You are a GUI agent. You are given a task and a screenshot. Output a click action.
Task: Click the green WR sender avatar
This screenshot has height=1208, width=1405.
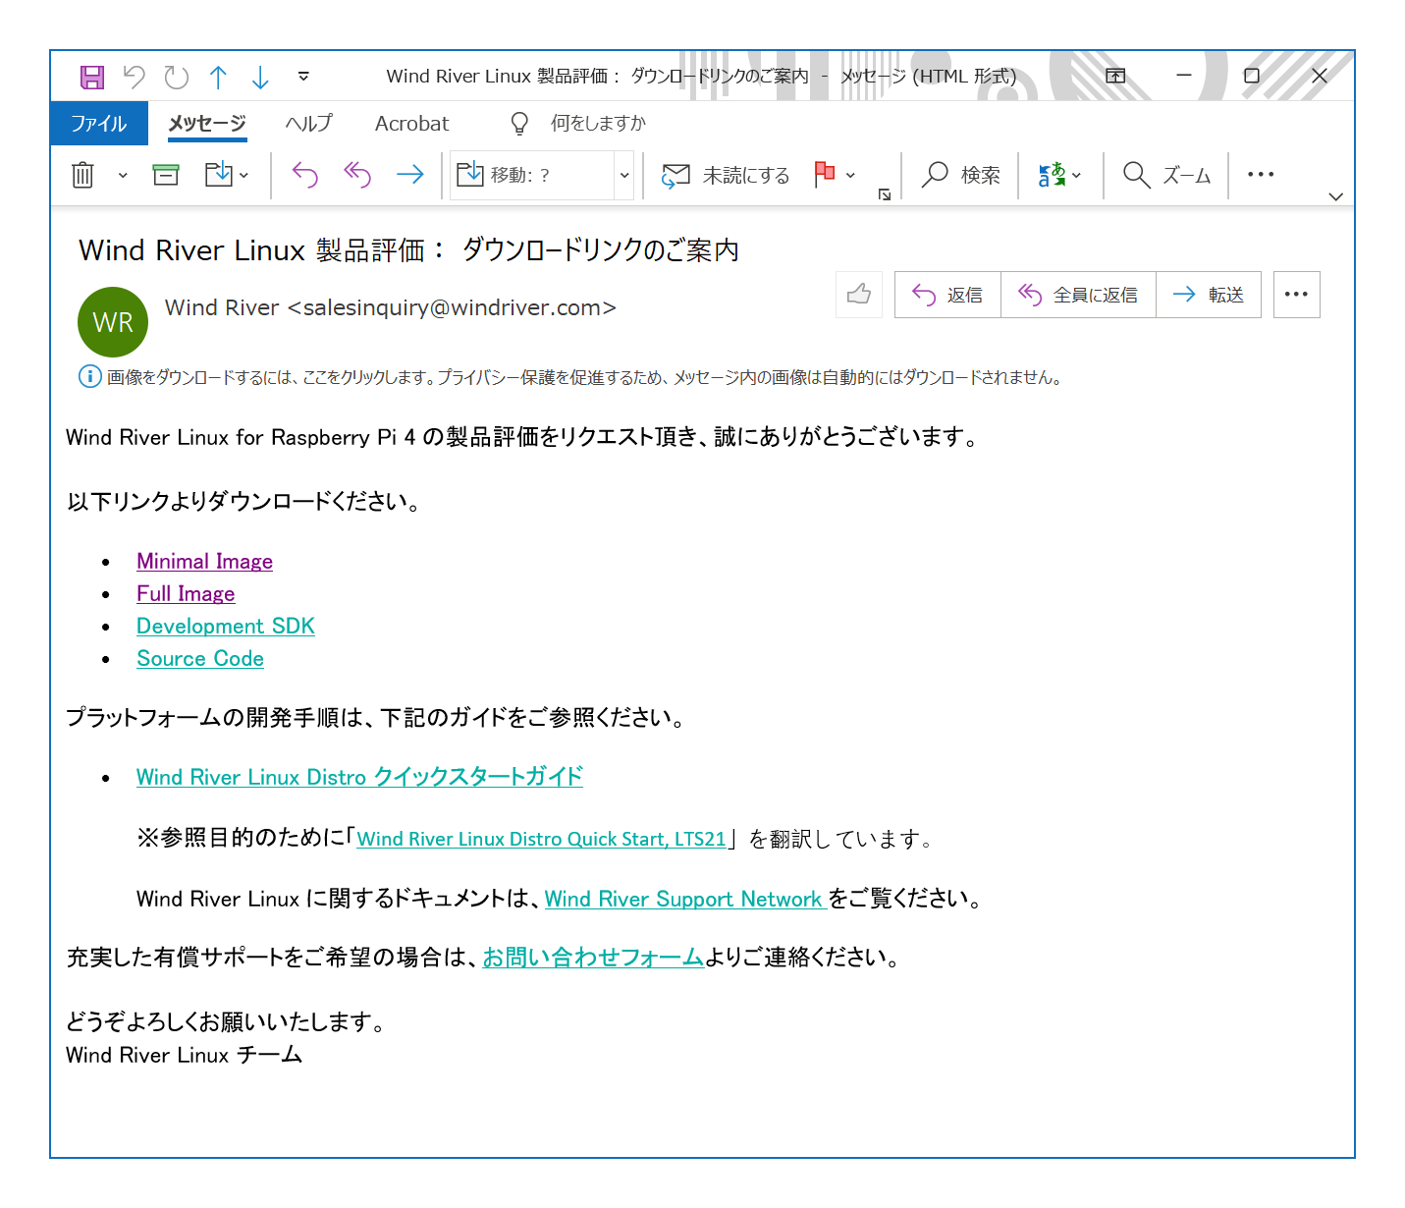coord(113,322)
